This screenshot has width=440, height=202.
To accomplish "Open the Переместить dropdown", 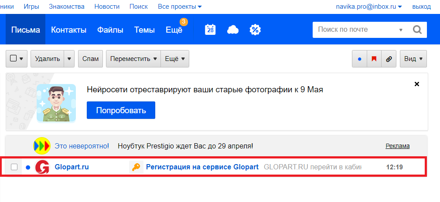I will pyautogui.click(x=133, y=59).
